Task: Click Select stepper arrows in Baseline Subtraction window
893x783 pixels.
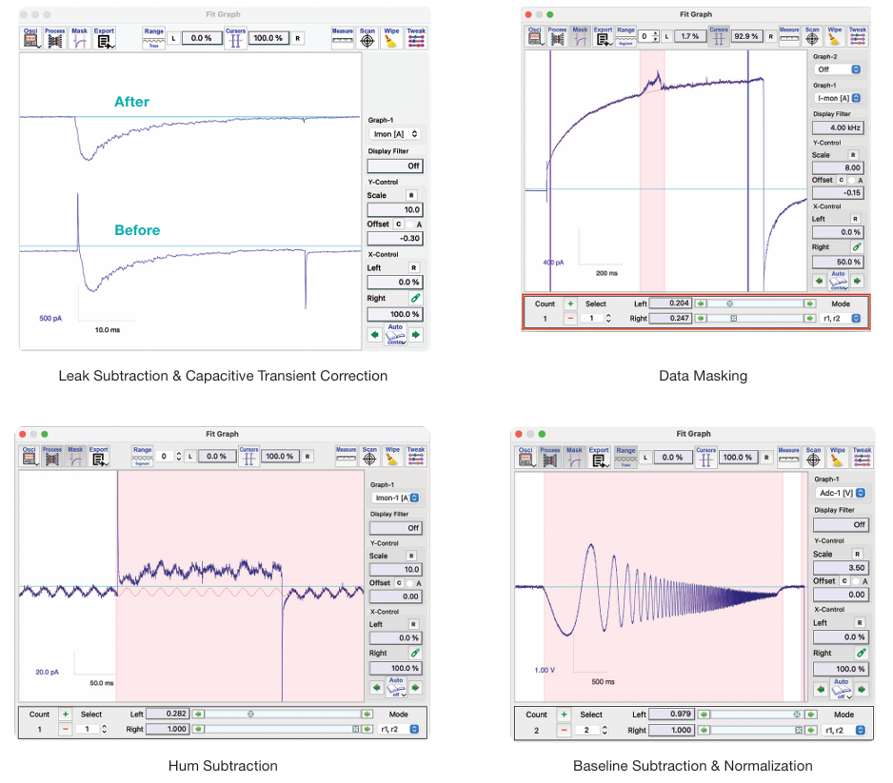Action: (605, 730)
